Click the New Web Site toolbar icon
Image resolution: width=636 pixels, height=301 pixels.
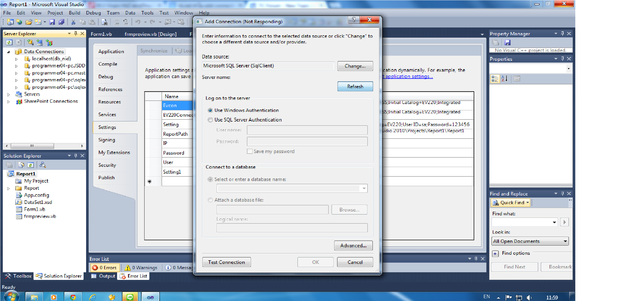point(19,22)
